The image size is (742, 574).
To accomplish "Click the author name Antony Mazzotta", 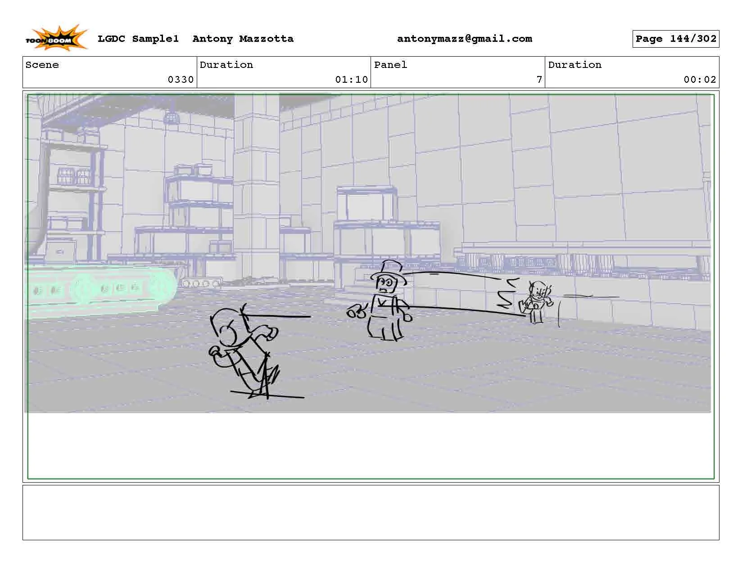I will pyautogui.click(x=242, y=39).
